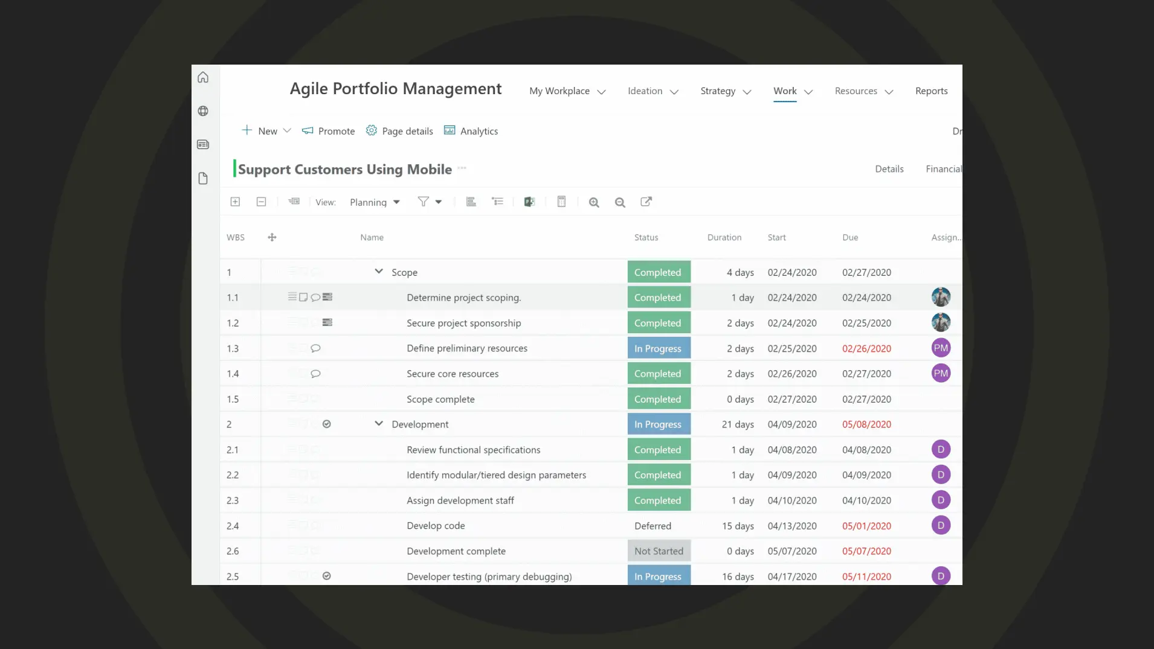Open the filter dropdown arrow
1154x649 pixels.
[x=439, y=202]
